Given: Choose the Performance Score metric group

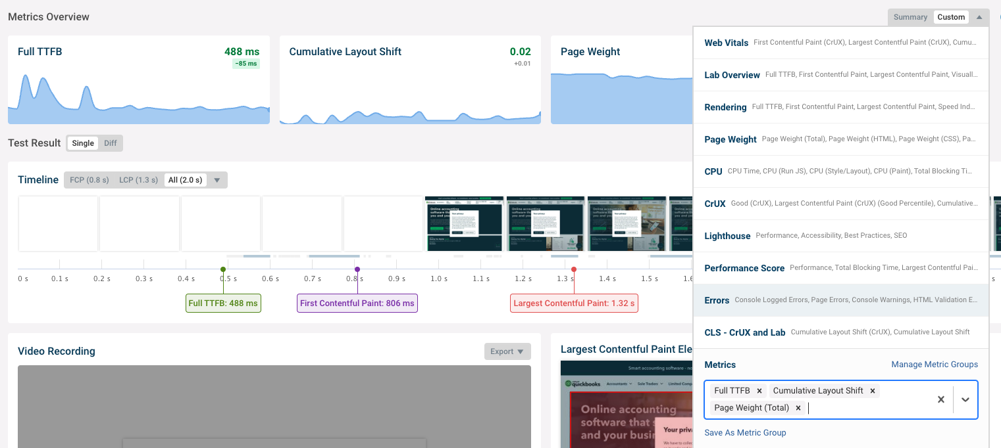Looking at the screenshot, I should click(841, 268).
